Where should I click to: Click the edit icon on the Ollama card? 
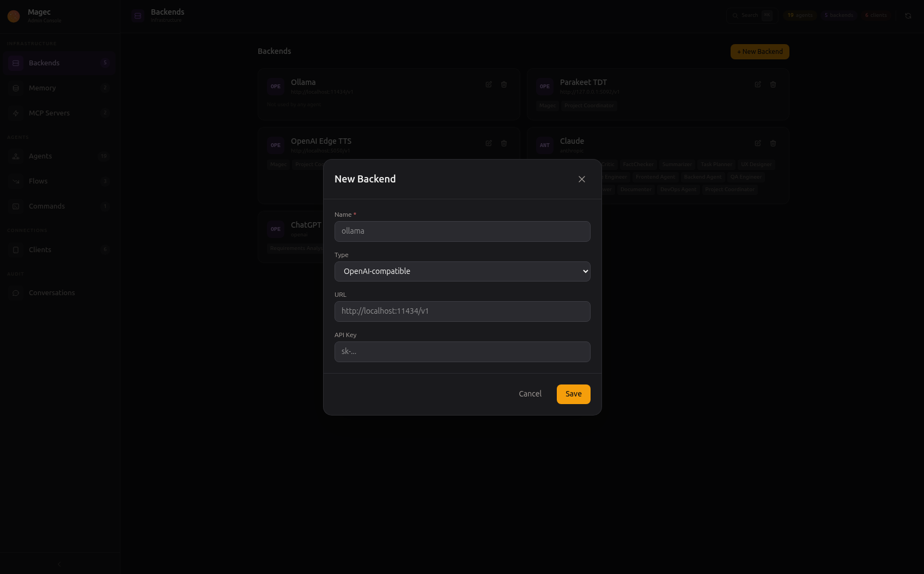(x=489, y=84)
